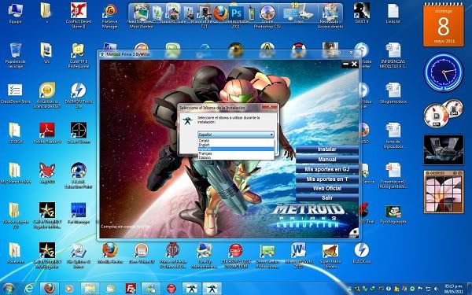Open the Adobe Reader desktop icon
The width and height of the screenshot is (472, 295).
(47, 132)
